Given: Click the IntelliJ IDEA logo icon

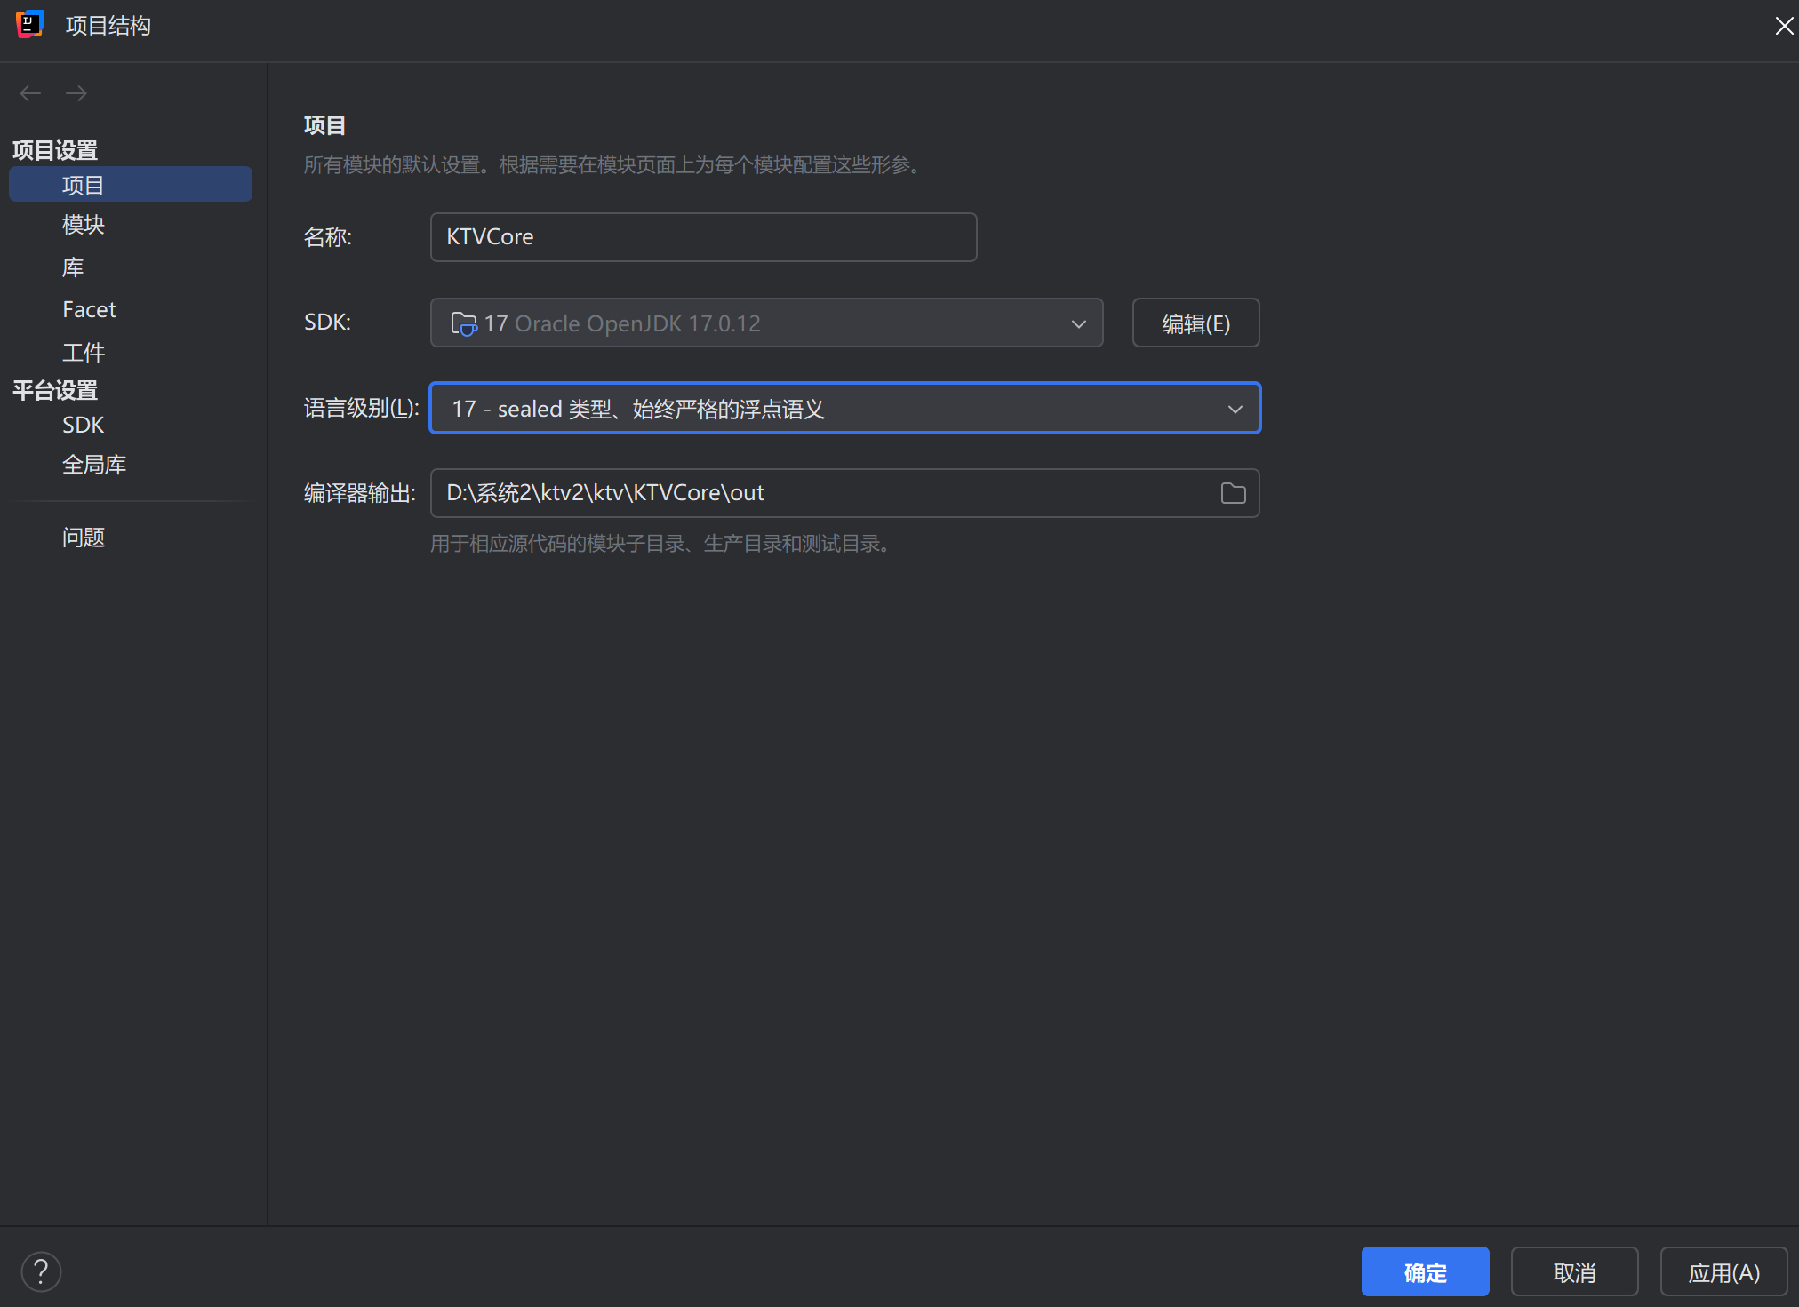Looking at the screenshot, I should click(29, 25).
